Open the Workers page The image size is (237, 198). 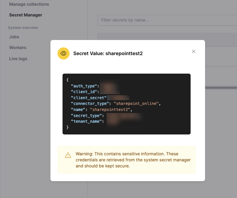pos(17,48)
